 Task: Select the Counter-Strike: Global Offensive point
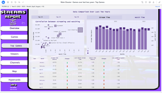coord(50,43)
